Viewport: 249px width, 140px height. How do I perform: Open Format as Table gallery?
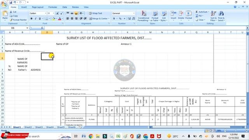pyautogui.click(x=155, y=16)
